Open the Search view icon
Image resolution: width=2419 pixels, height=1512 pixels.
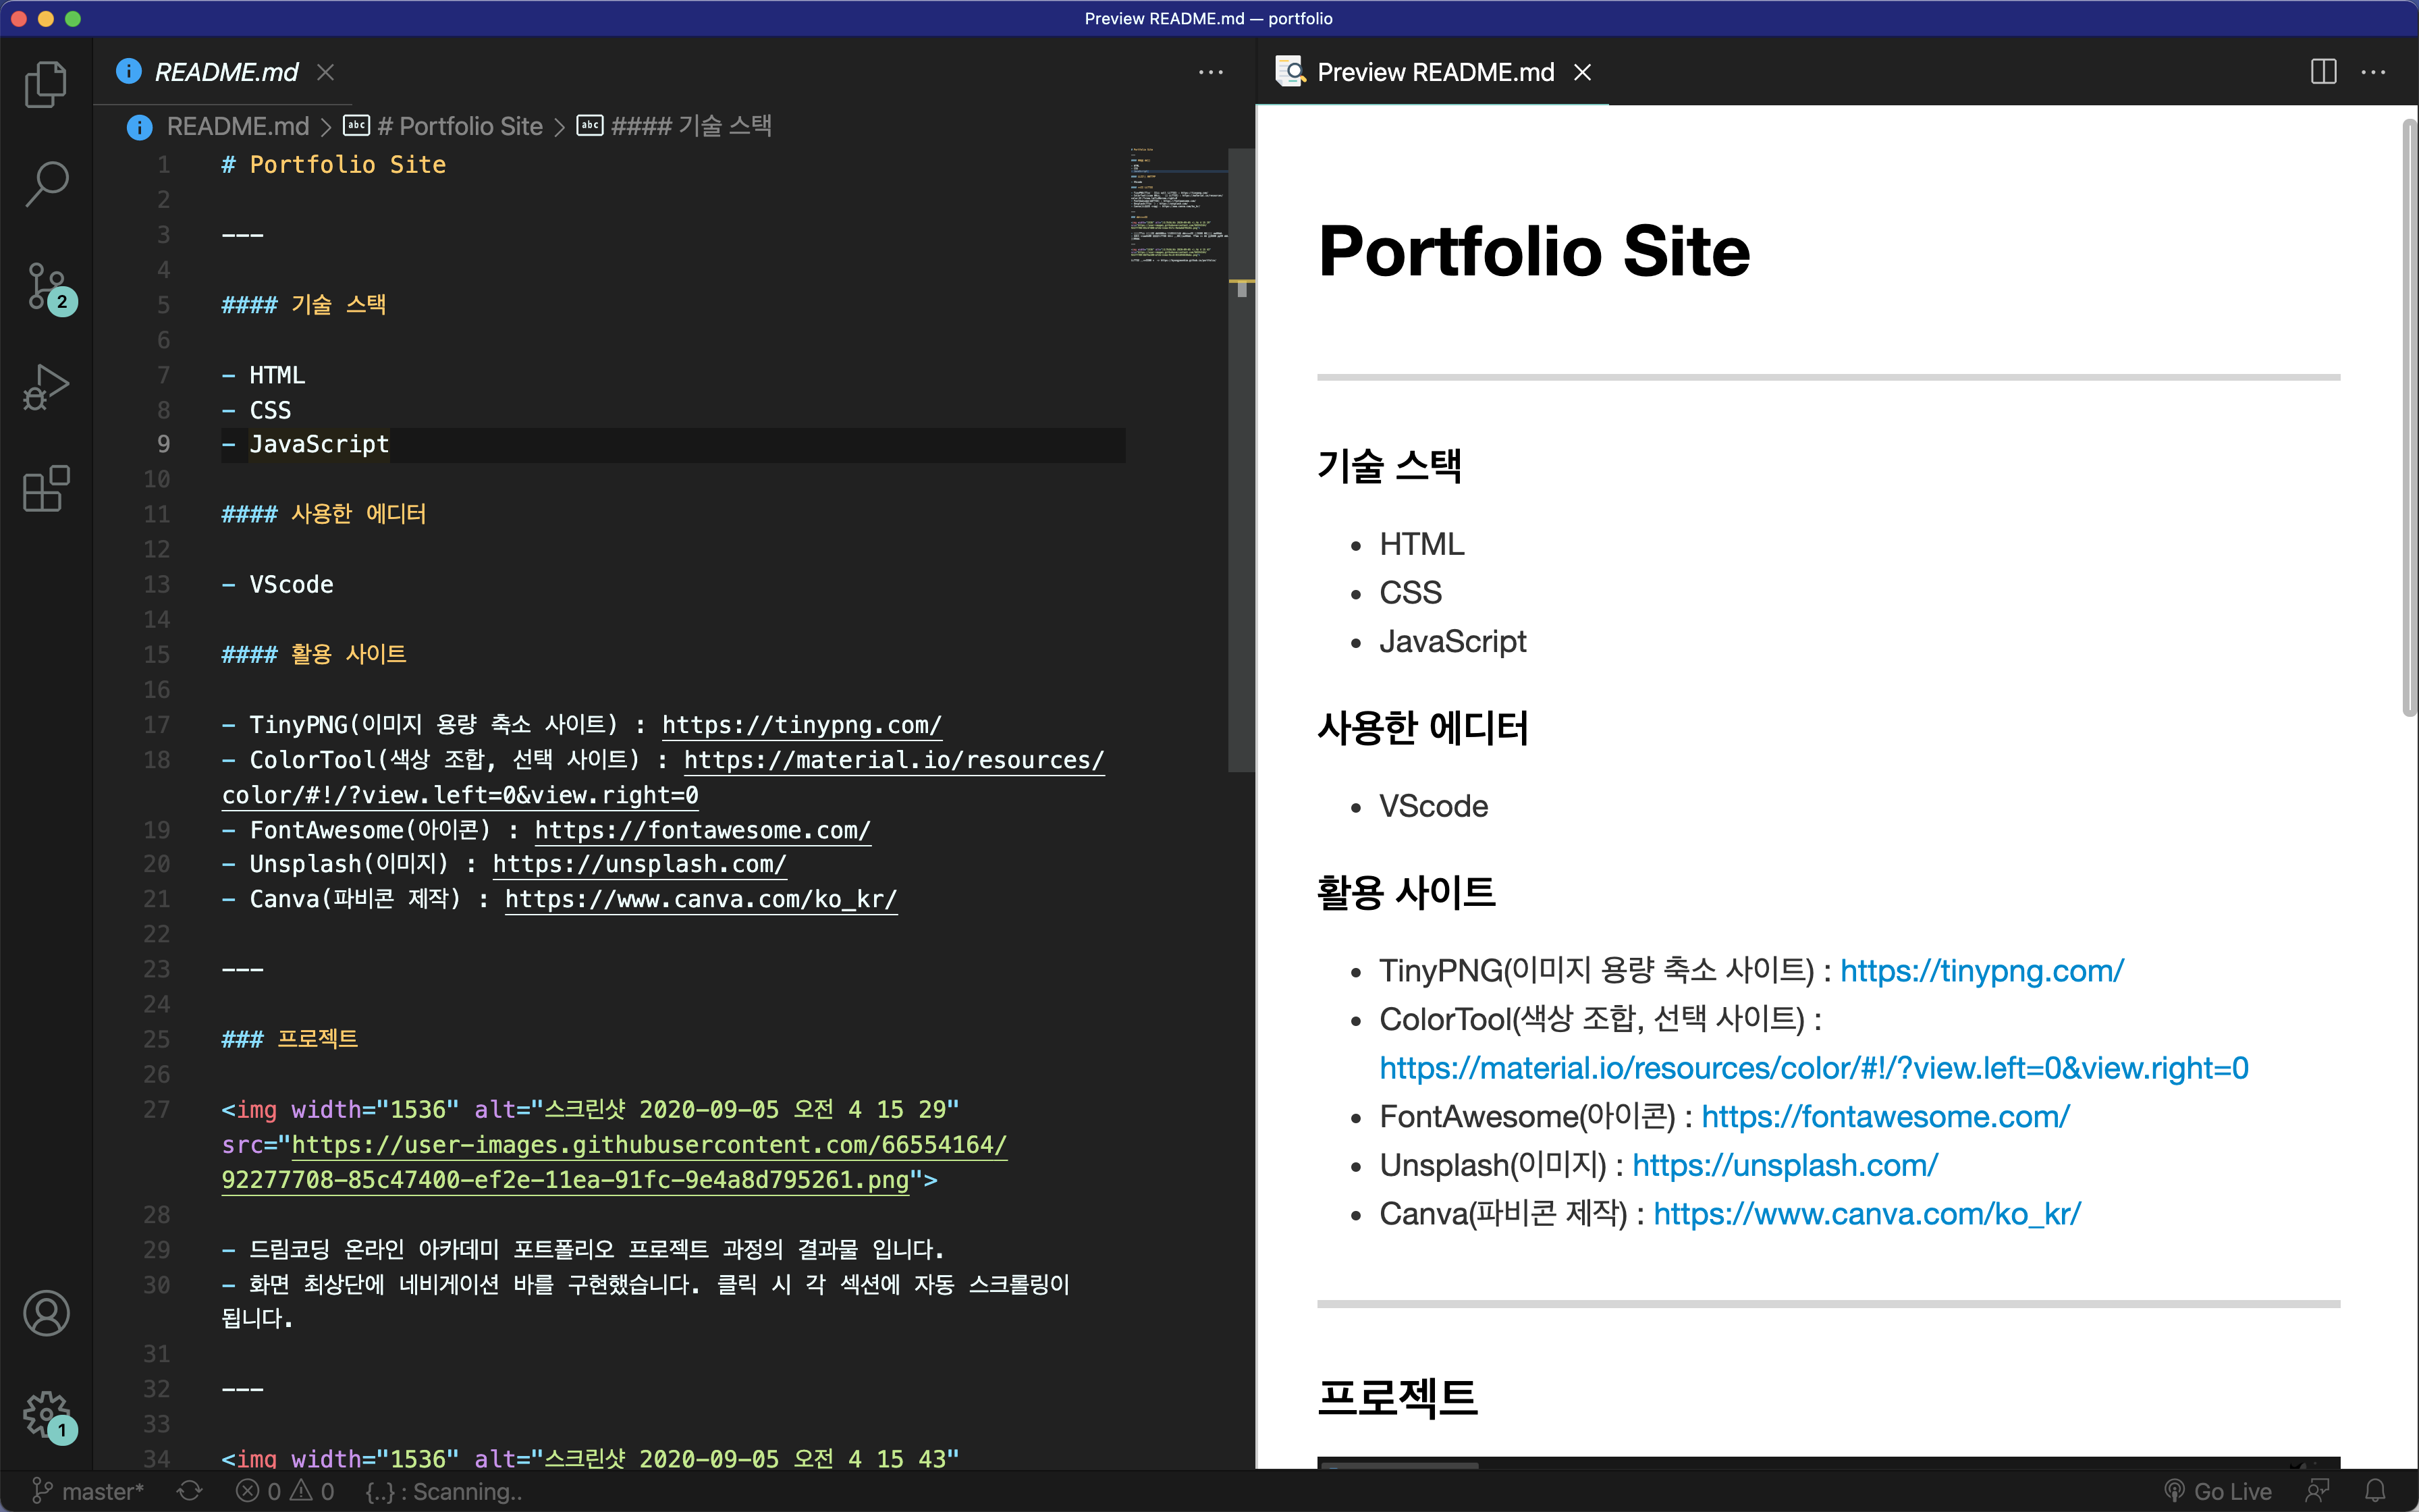point(46,184)
